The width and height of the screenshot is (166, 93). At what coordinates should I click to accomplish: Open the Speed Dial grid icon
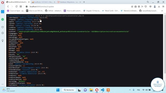pyautogui.click(x=21, y=6)
